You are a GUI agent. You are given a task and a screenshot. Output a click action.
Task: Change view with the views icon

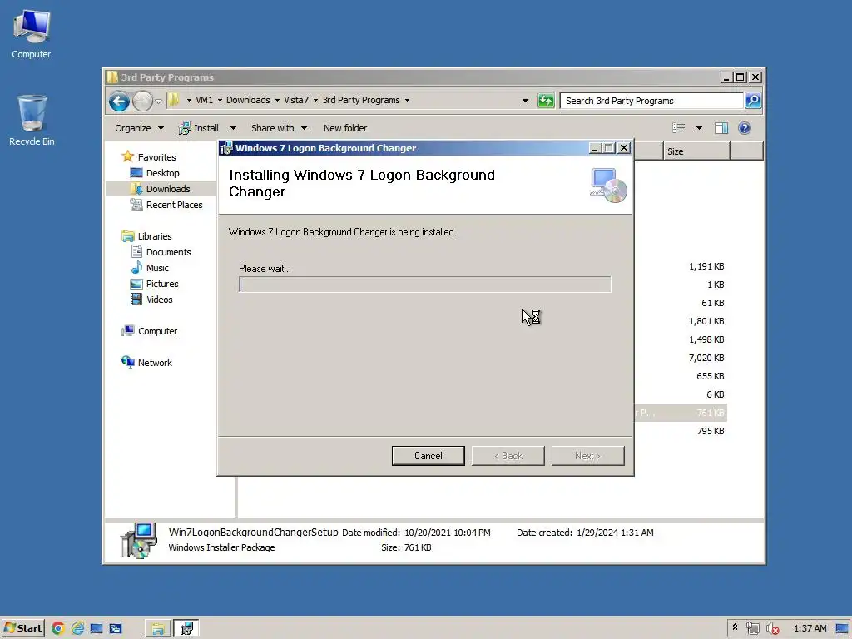pos(679,128)
